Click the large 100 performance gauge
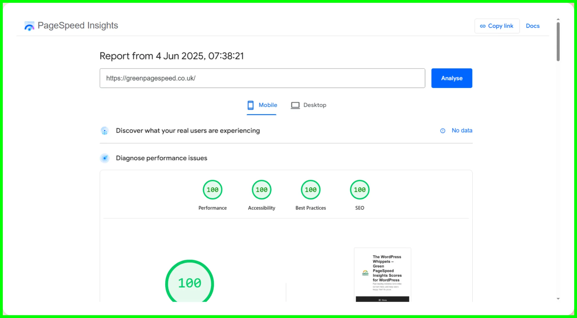The image size is (577, 318). click(x=189, y=283)
